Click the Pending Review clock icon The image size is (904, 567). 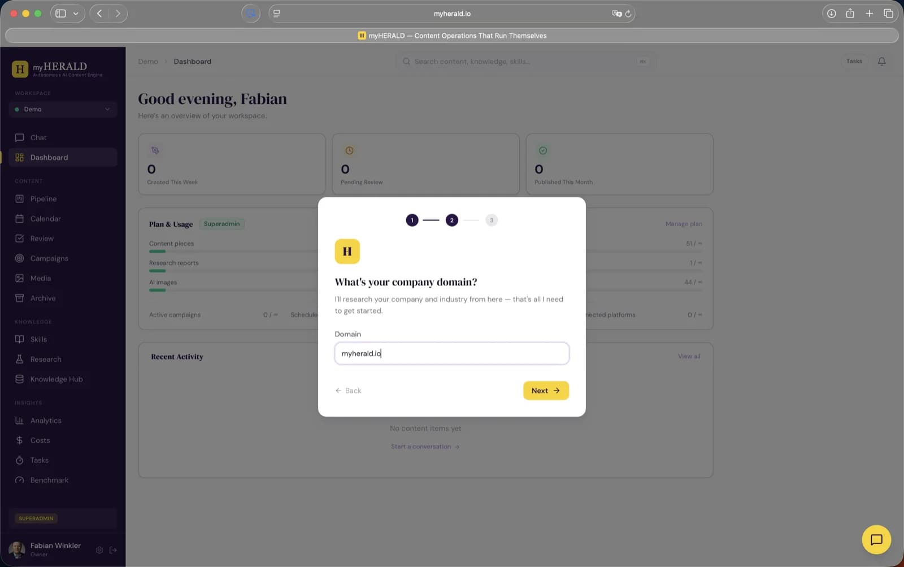coord(349,150)
